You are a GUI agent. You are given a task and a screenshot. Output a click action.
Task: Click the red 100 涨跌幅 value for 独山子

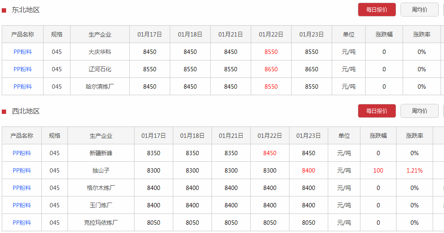(378, 170)
